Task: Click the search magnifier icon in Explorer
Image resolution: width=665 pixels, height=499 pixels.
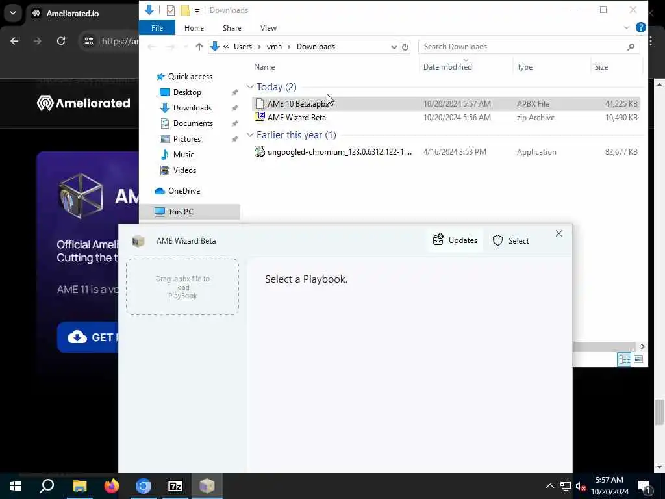Action: tap(631, 47)
